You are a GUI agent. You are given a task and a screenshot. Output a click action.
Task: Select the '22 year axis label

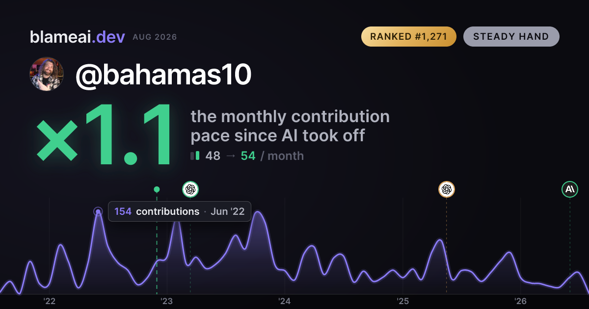49,301
